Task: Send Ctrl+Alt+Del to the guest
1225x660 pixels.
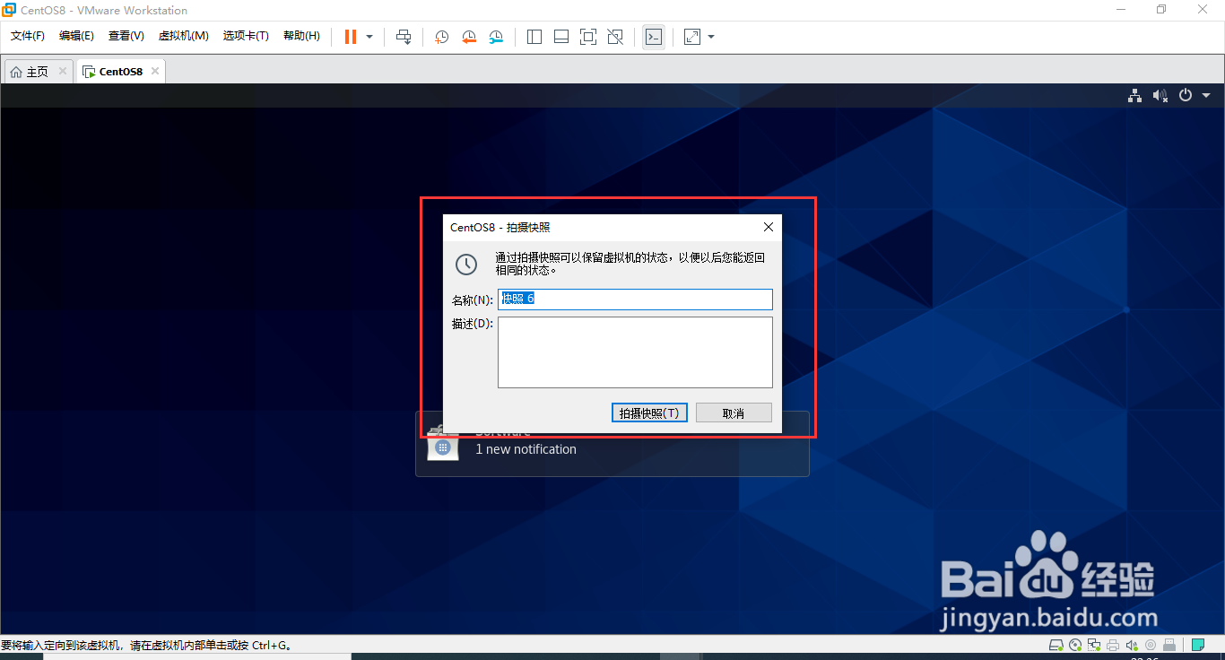Action: pyautogui.click(x=404, y=37)
